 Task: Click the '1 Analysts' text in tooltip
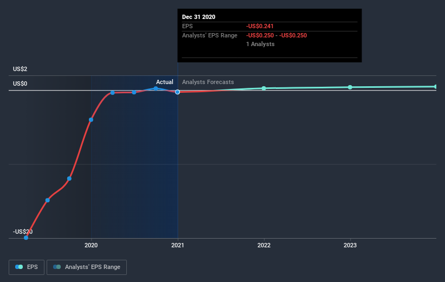click(x=260, y=44)
